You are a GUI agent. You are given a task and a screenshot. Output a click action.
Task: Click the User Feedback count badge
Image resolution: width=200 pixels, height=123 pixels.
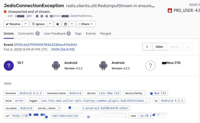point(68,34)
